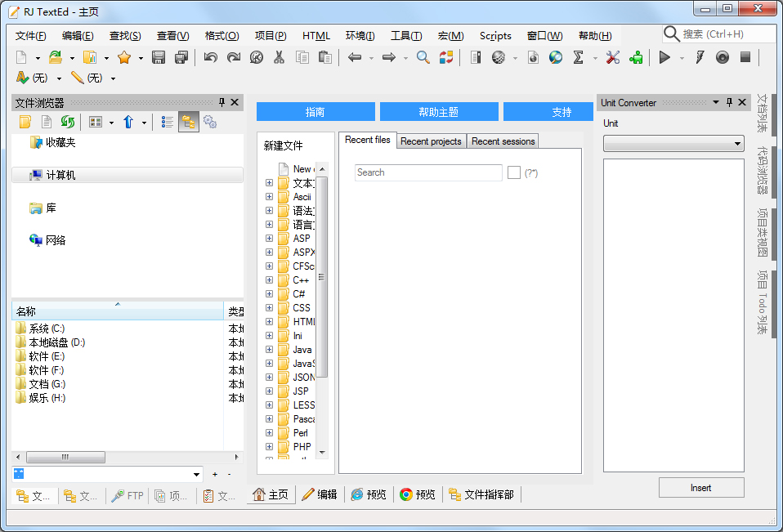Viewport: 783px width, 532px height.
Task: Click the Cut scissors icon
Action: 280,57
